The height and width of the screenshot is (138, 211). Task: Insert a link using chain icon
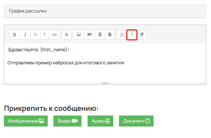coord(55,35)
